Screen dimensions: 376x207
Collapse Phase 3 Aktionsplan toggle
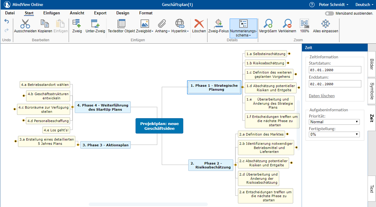click(78, 145)
